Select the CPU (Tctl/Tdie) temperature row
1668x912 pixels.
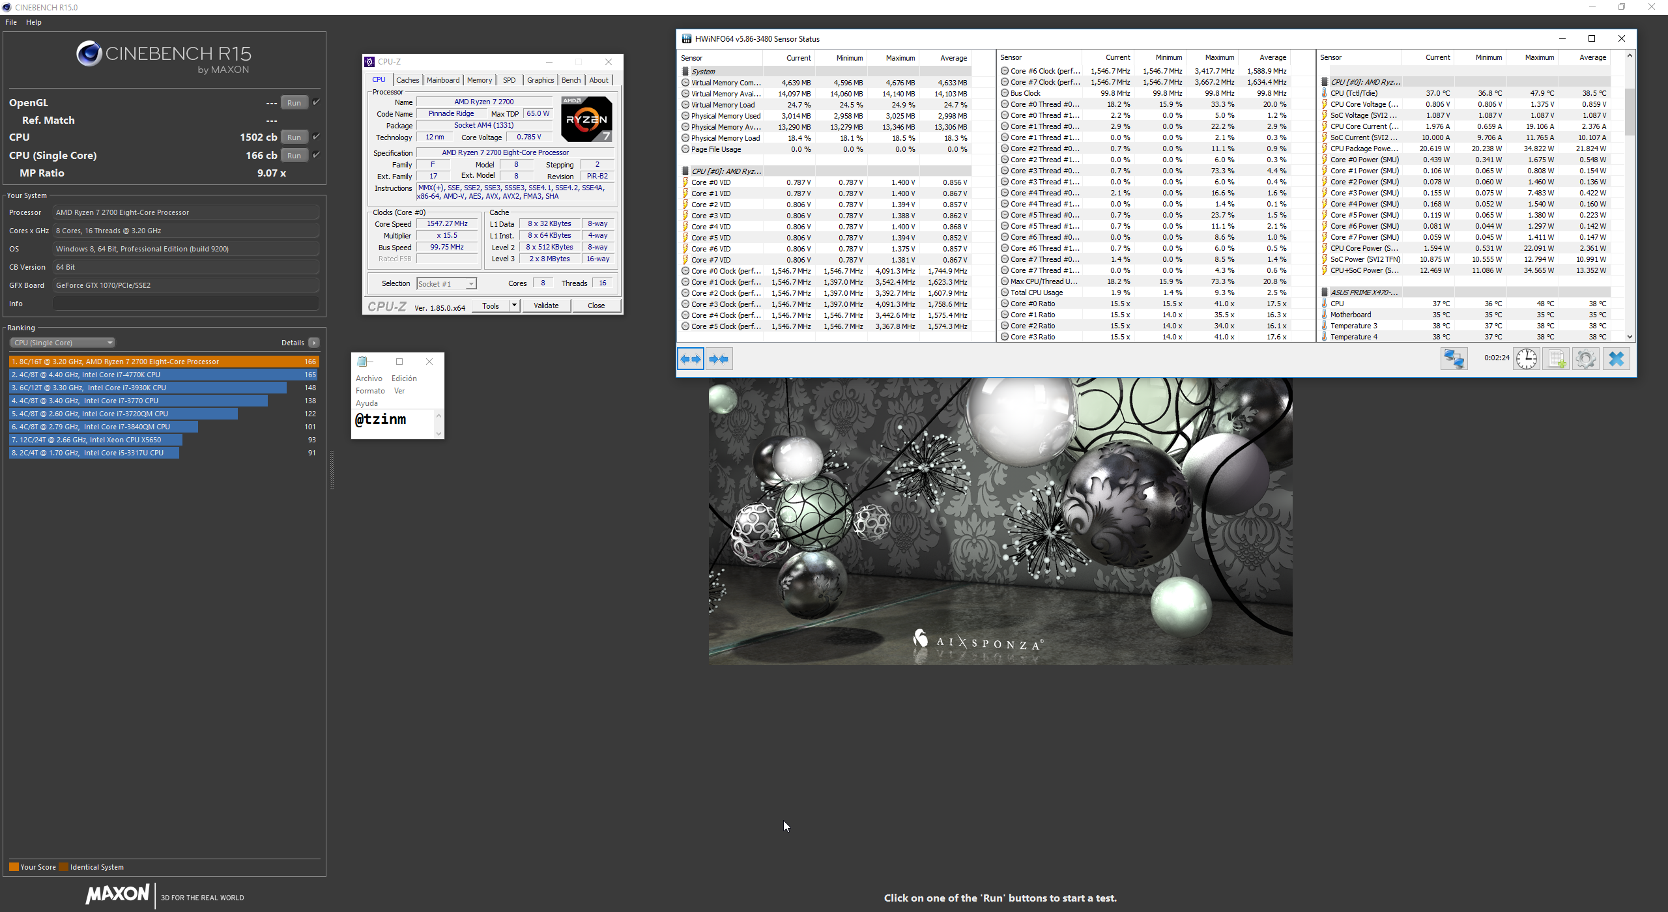pyautogui.click(x=1465, y=93)
